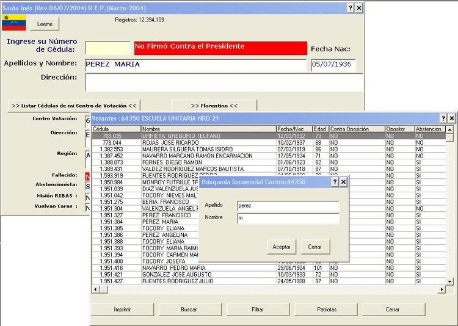Viewport: 458px width, 326px height.
Task: Select row NAVARRO MARCANO RAMON ENCARNACION
Action: coord(269,156)
